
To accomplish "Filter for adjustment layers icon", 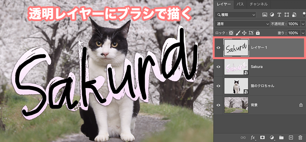I will (272, 15).
